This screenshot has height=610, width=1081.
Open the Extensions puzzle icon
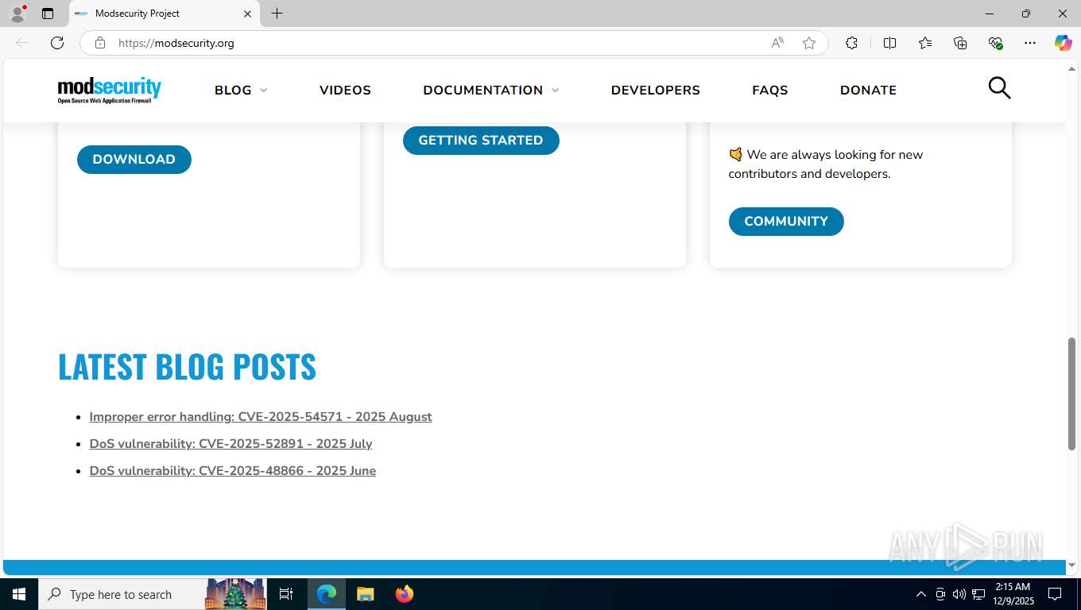(x=851, y=43)
